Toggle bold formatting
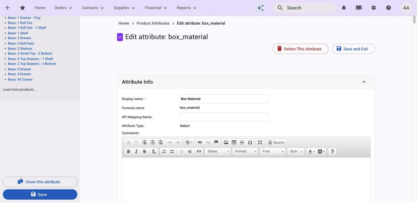Screen dimensions: 417x203 [129, 151]
